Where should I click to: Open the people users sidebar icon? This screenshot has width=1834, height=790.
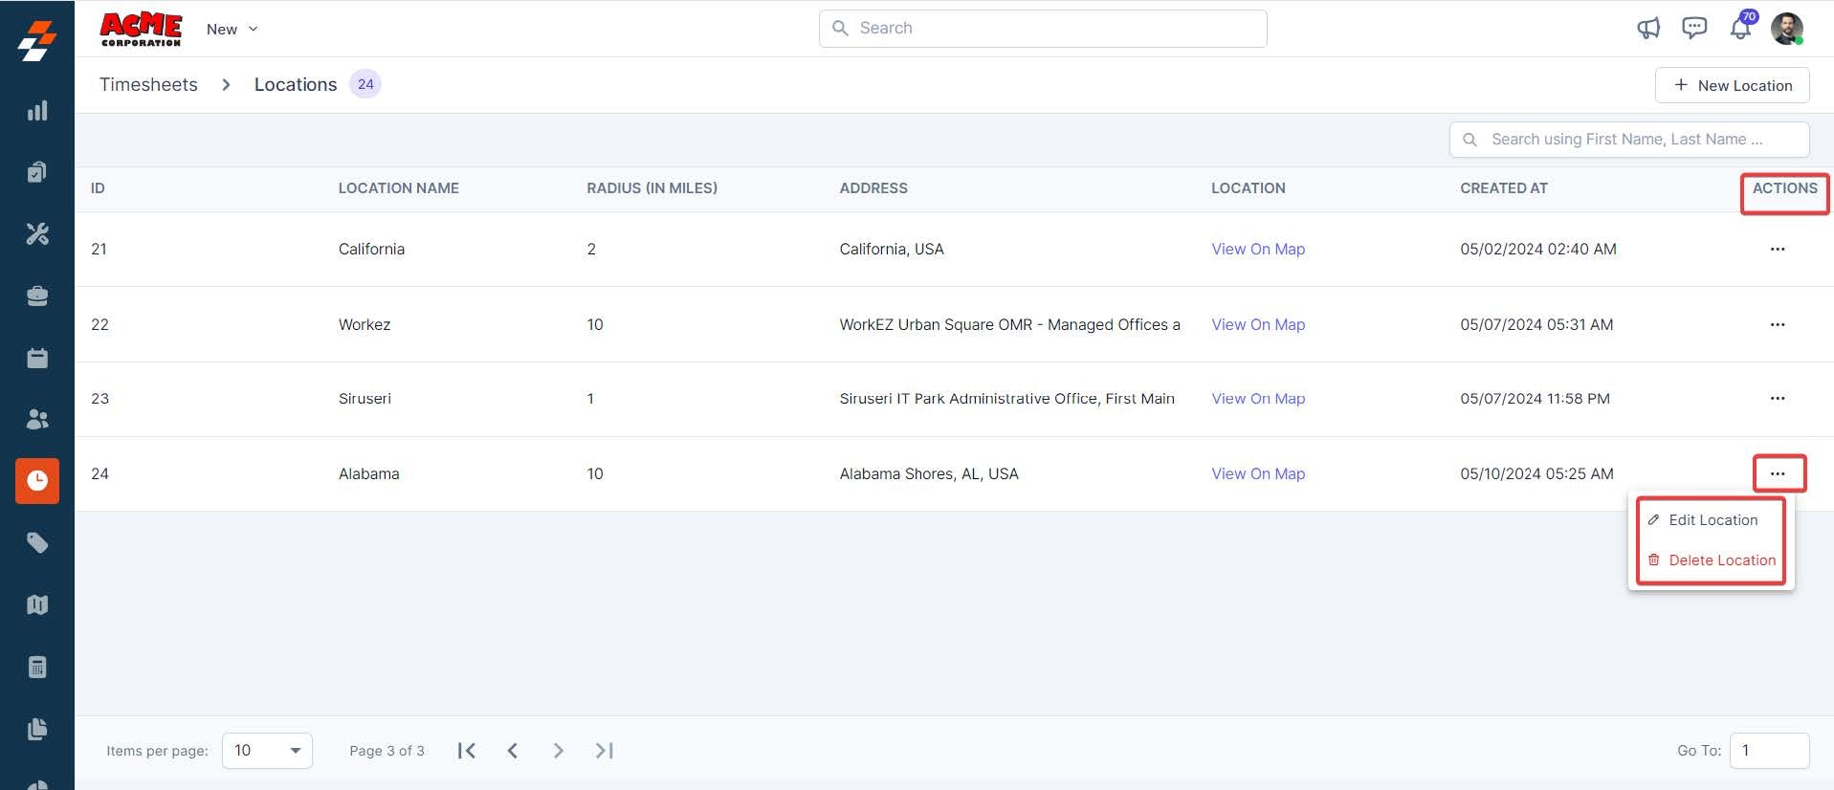click(x=37, y=419)
